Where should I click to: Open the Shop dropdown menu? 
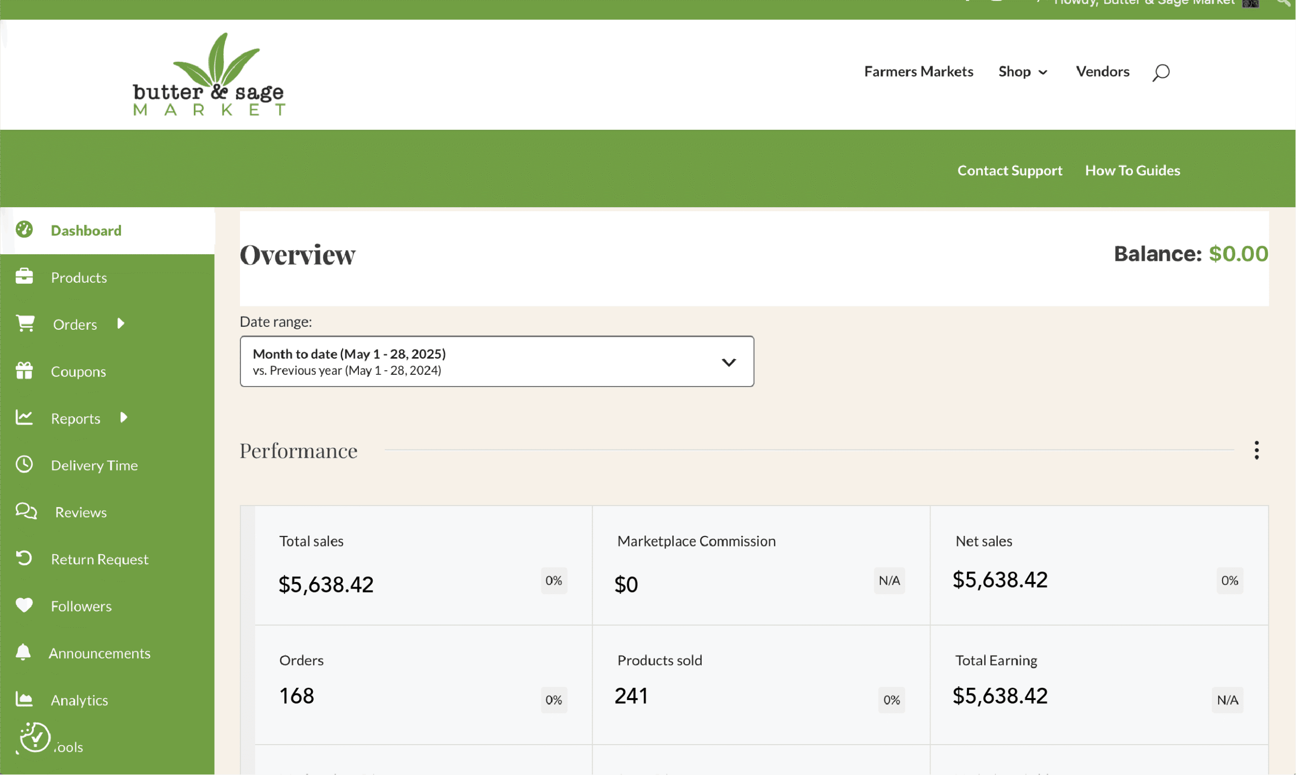pyautogui.click(x=1023, y=71)
